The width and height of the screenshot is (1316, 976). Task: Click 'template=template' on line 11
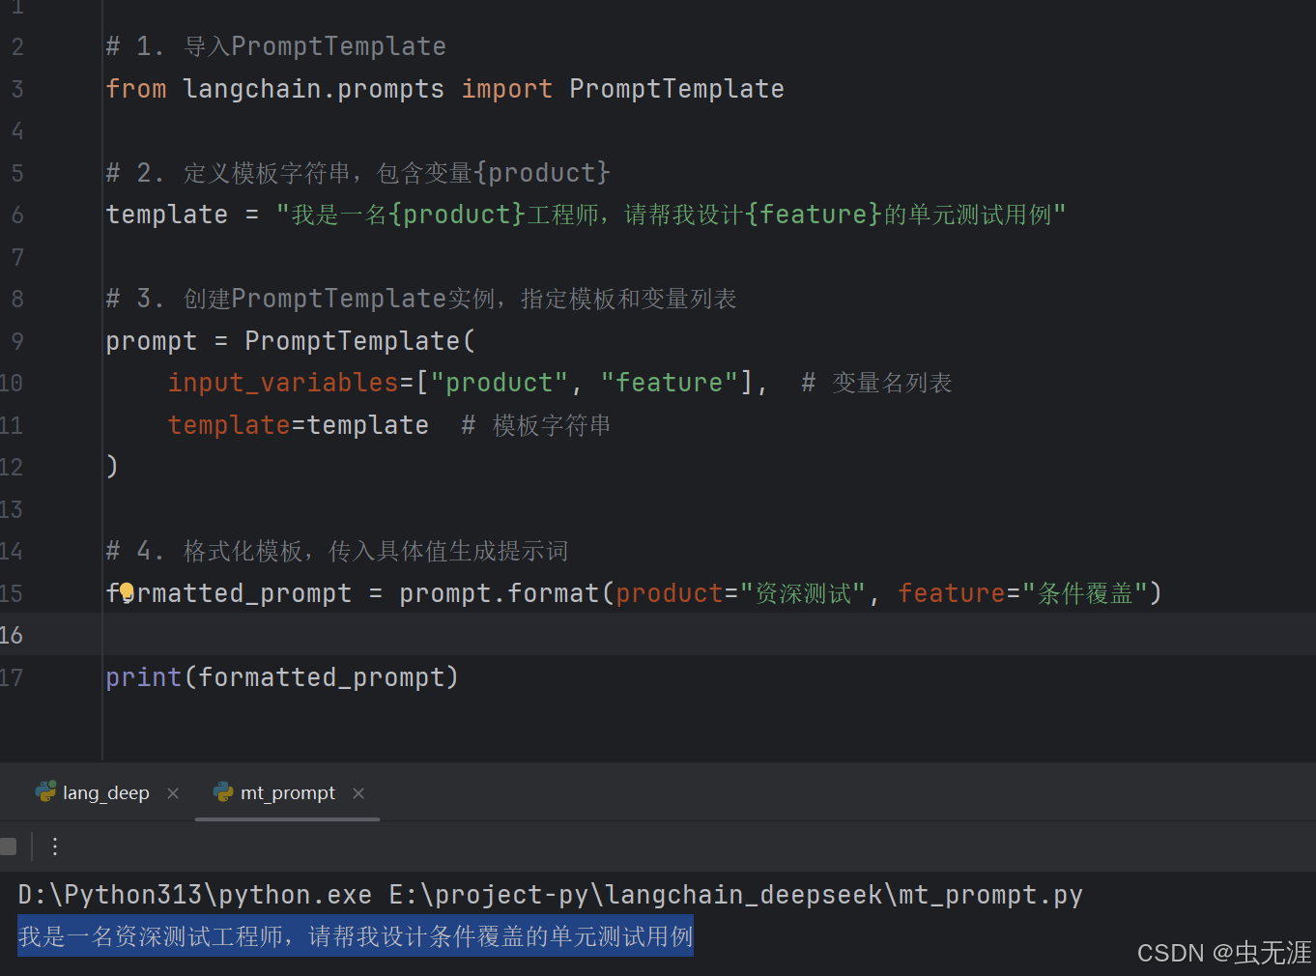pyautogui.click(x=299, y=425)
